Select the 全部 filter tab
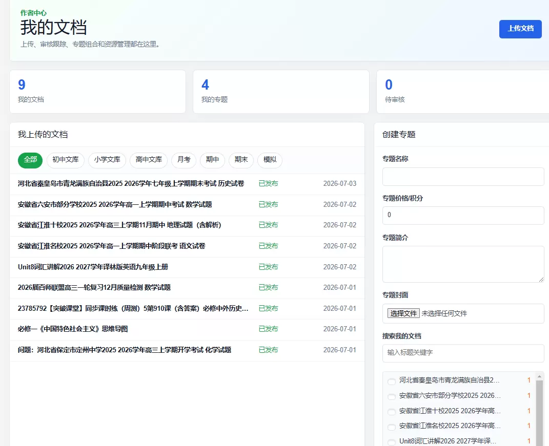The image size is (549, 446). click(x=30, y=160)
